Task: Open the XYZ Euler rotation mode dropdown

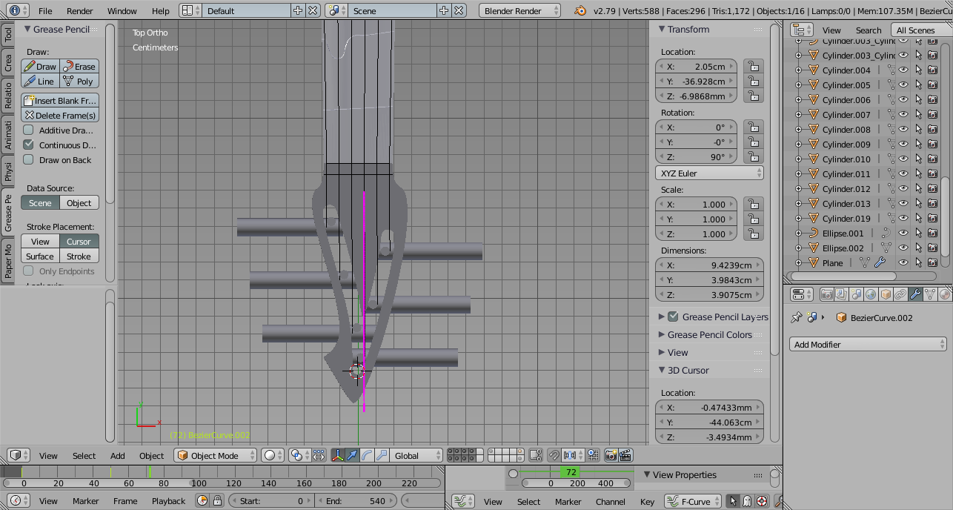Action: 709,173
